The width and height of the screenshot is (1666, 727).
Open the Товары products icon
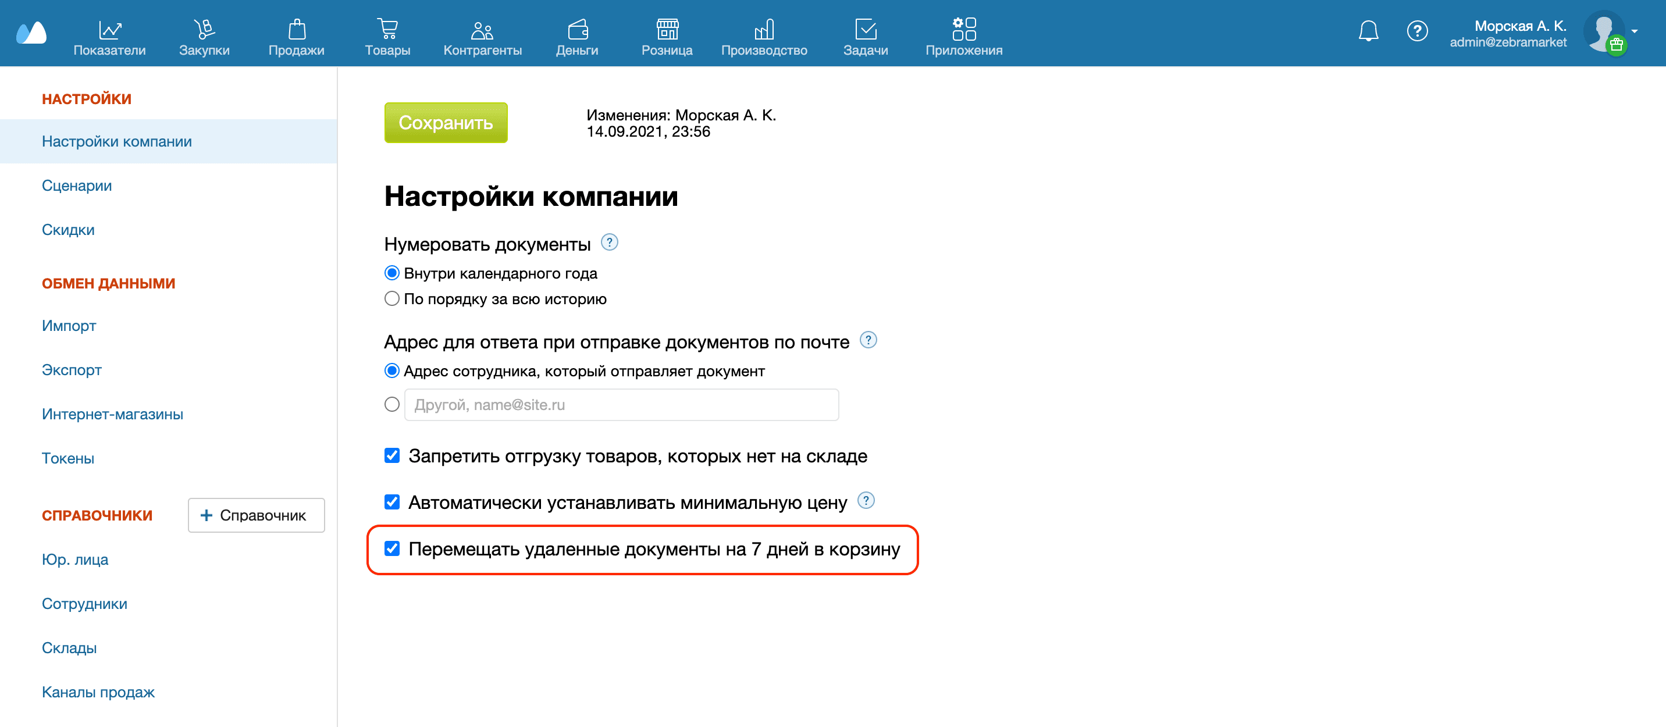coord(387,29)
